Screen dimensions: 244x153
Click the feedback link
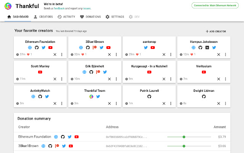pos(59,8)
